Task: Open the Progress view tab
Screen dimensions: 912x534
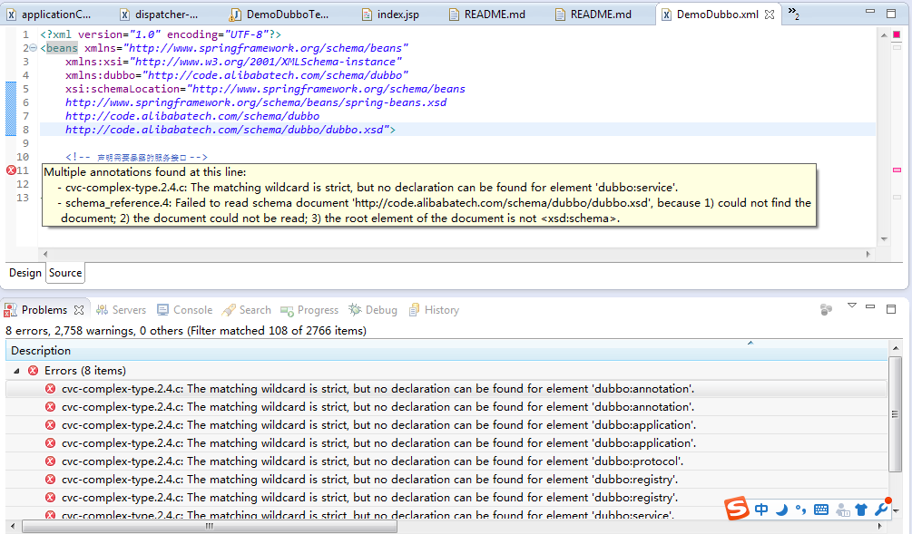Action: 309,310
